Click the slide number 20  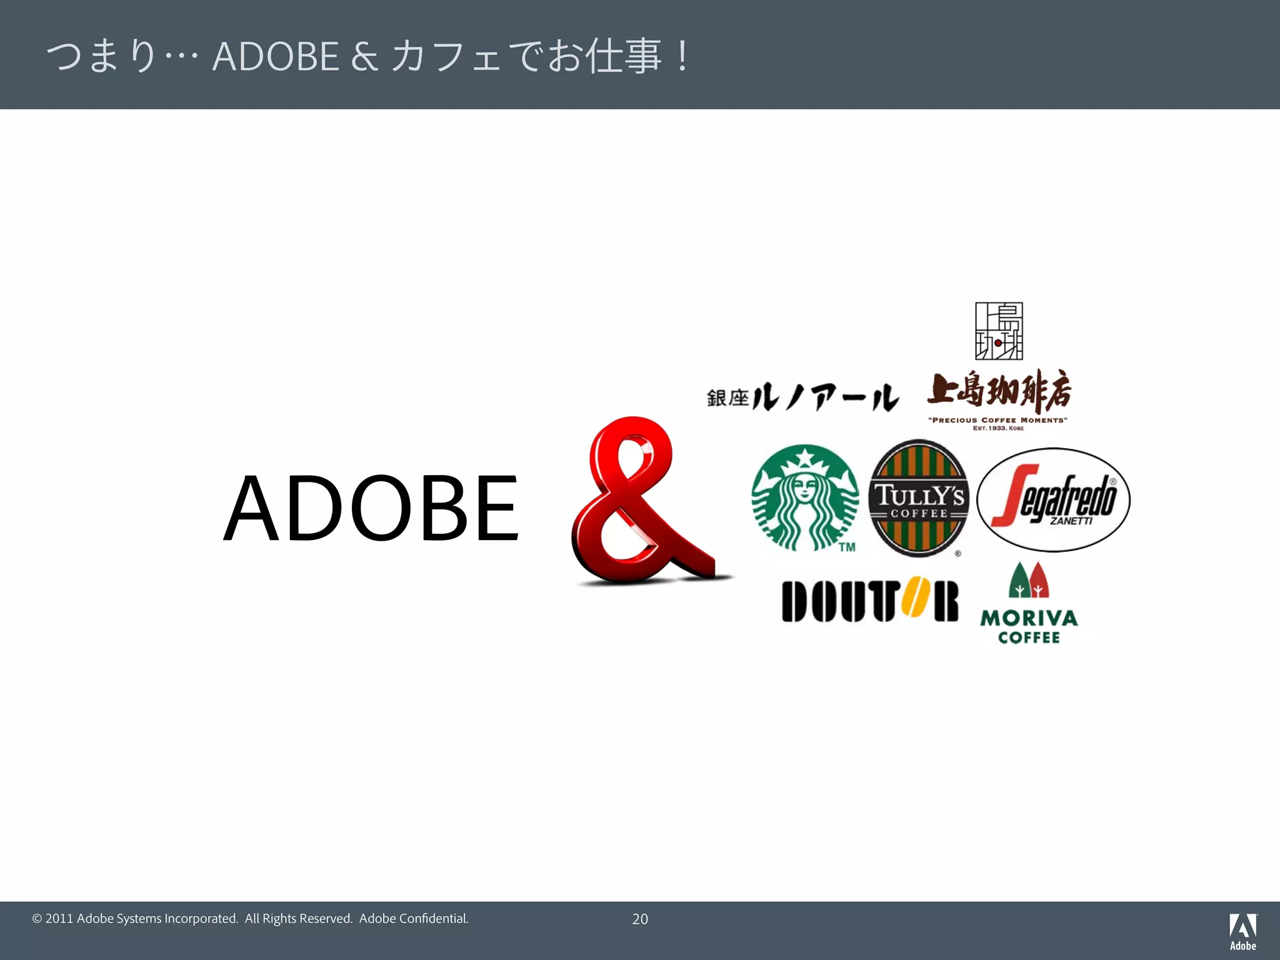pyautogui.click(x=640, y=919)
